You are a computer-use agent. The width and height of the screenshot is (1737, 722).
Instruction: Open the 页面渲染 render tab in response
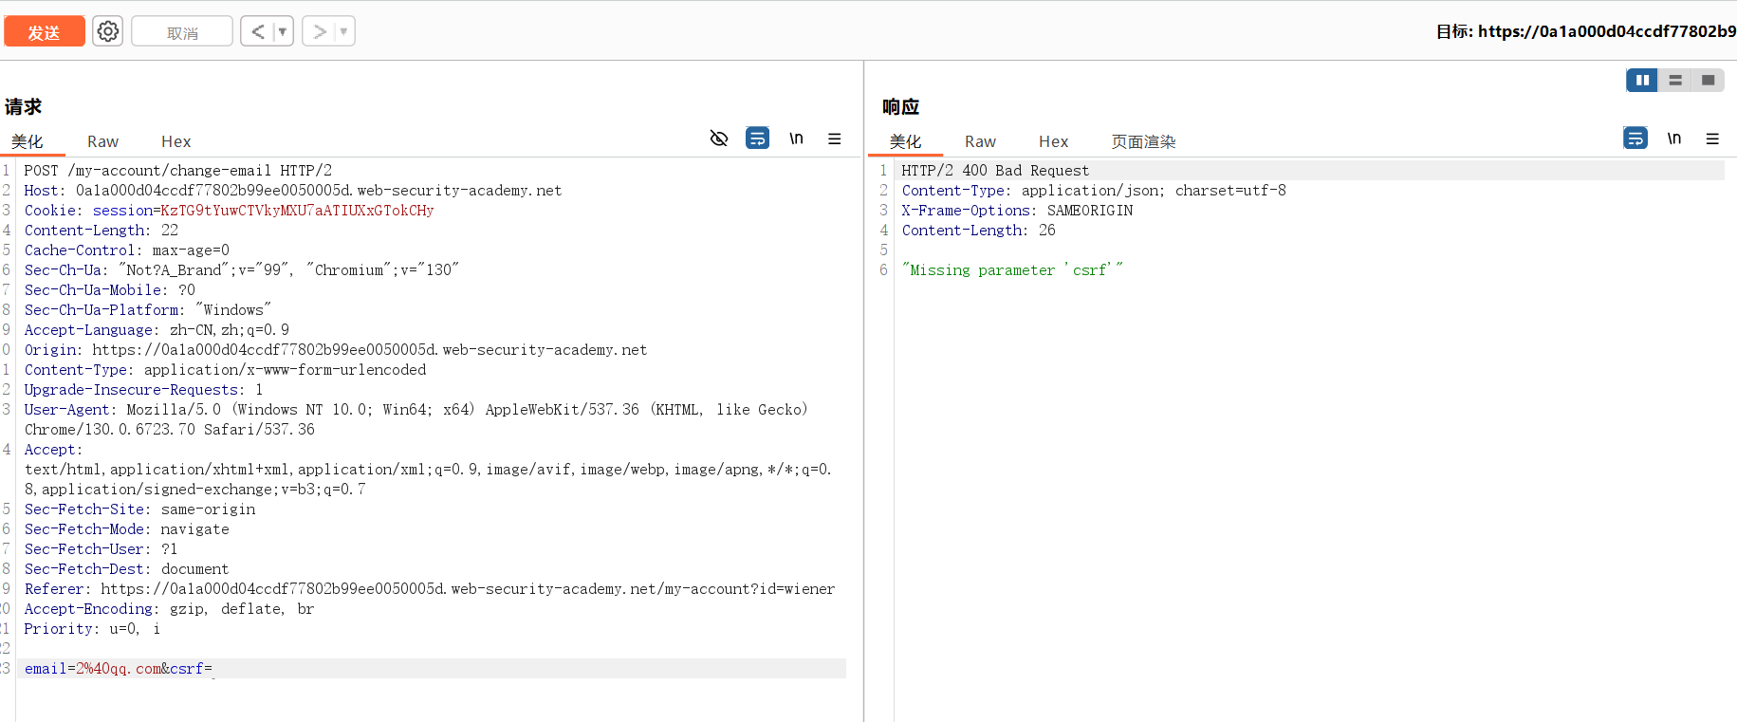tap(1143, 141)
